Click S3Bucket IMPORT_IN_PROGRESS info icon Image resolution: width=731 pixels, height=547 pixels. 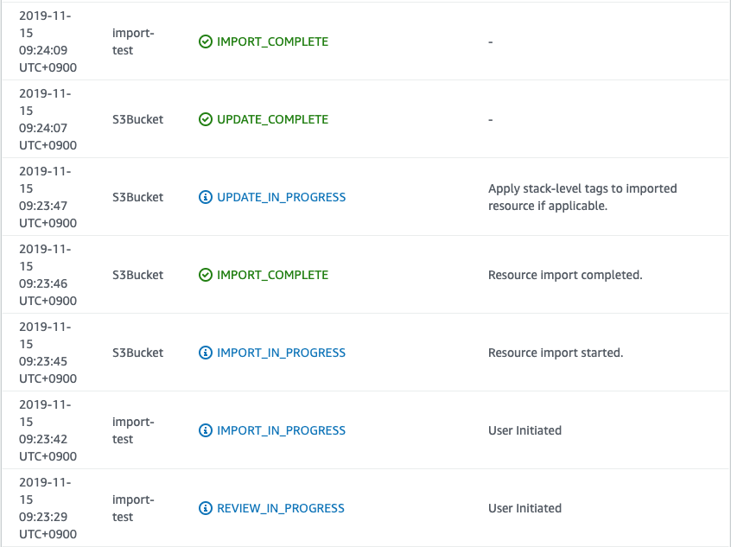(x=205, y=353)
